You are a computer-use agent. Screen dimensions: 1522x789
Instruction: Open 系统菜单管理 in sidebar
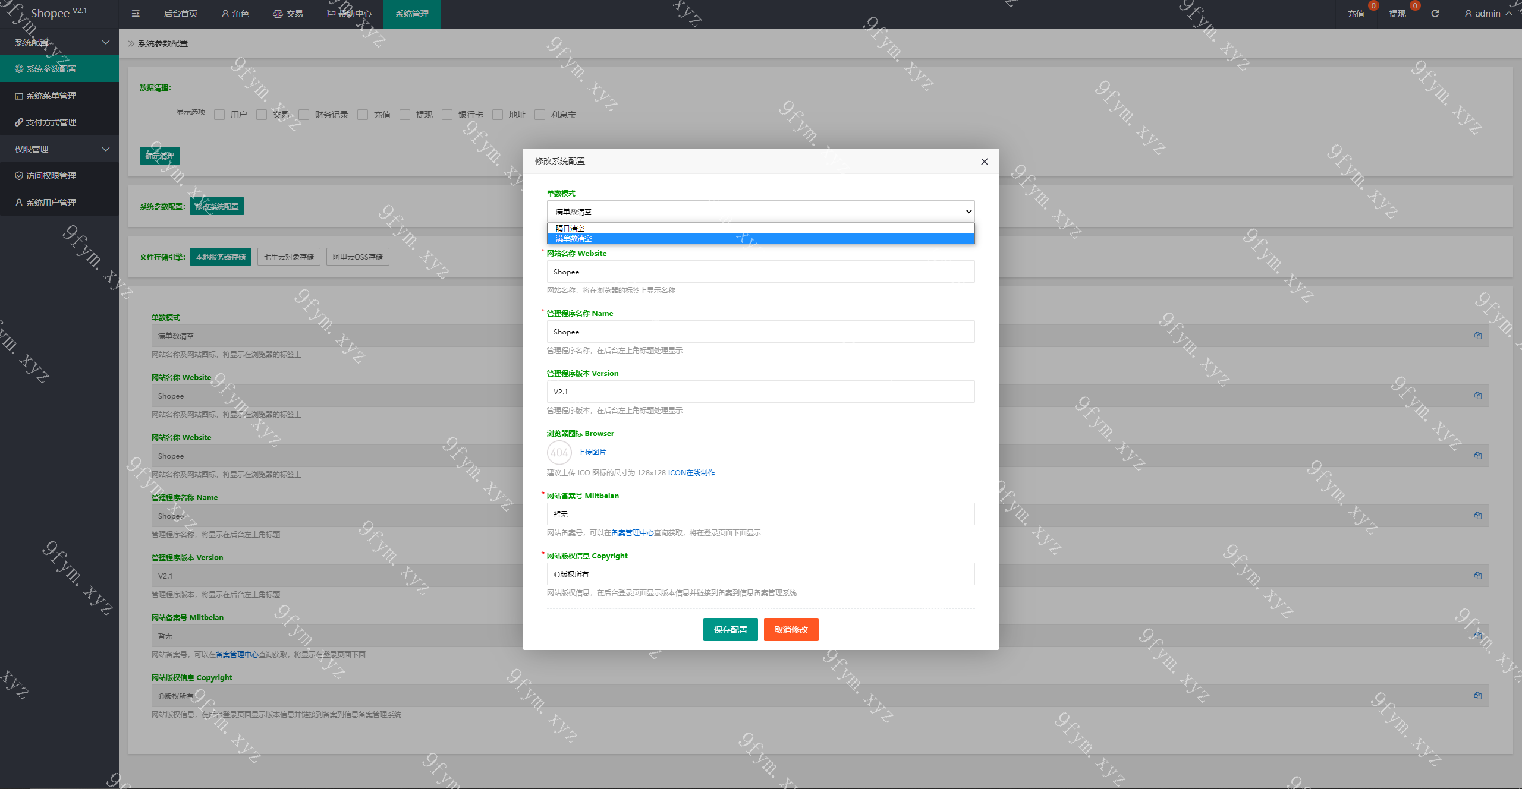59,96
